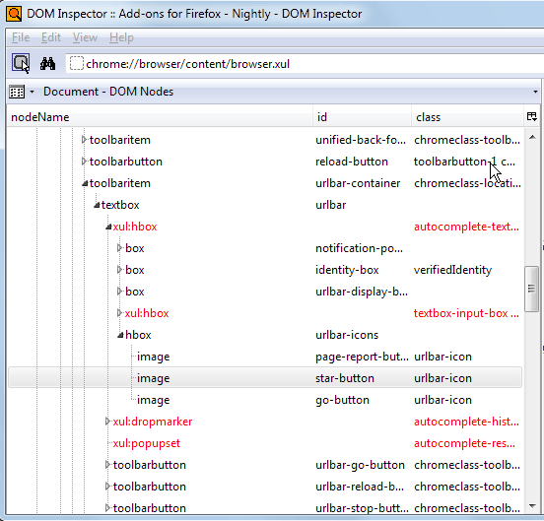
Task: Select the star-button image row
Action: coord(265,378)
